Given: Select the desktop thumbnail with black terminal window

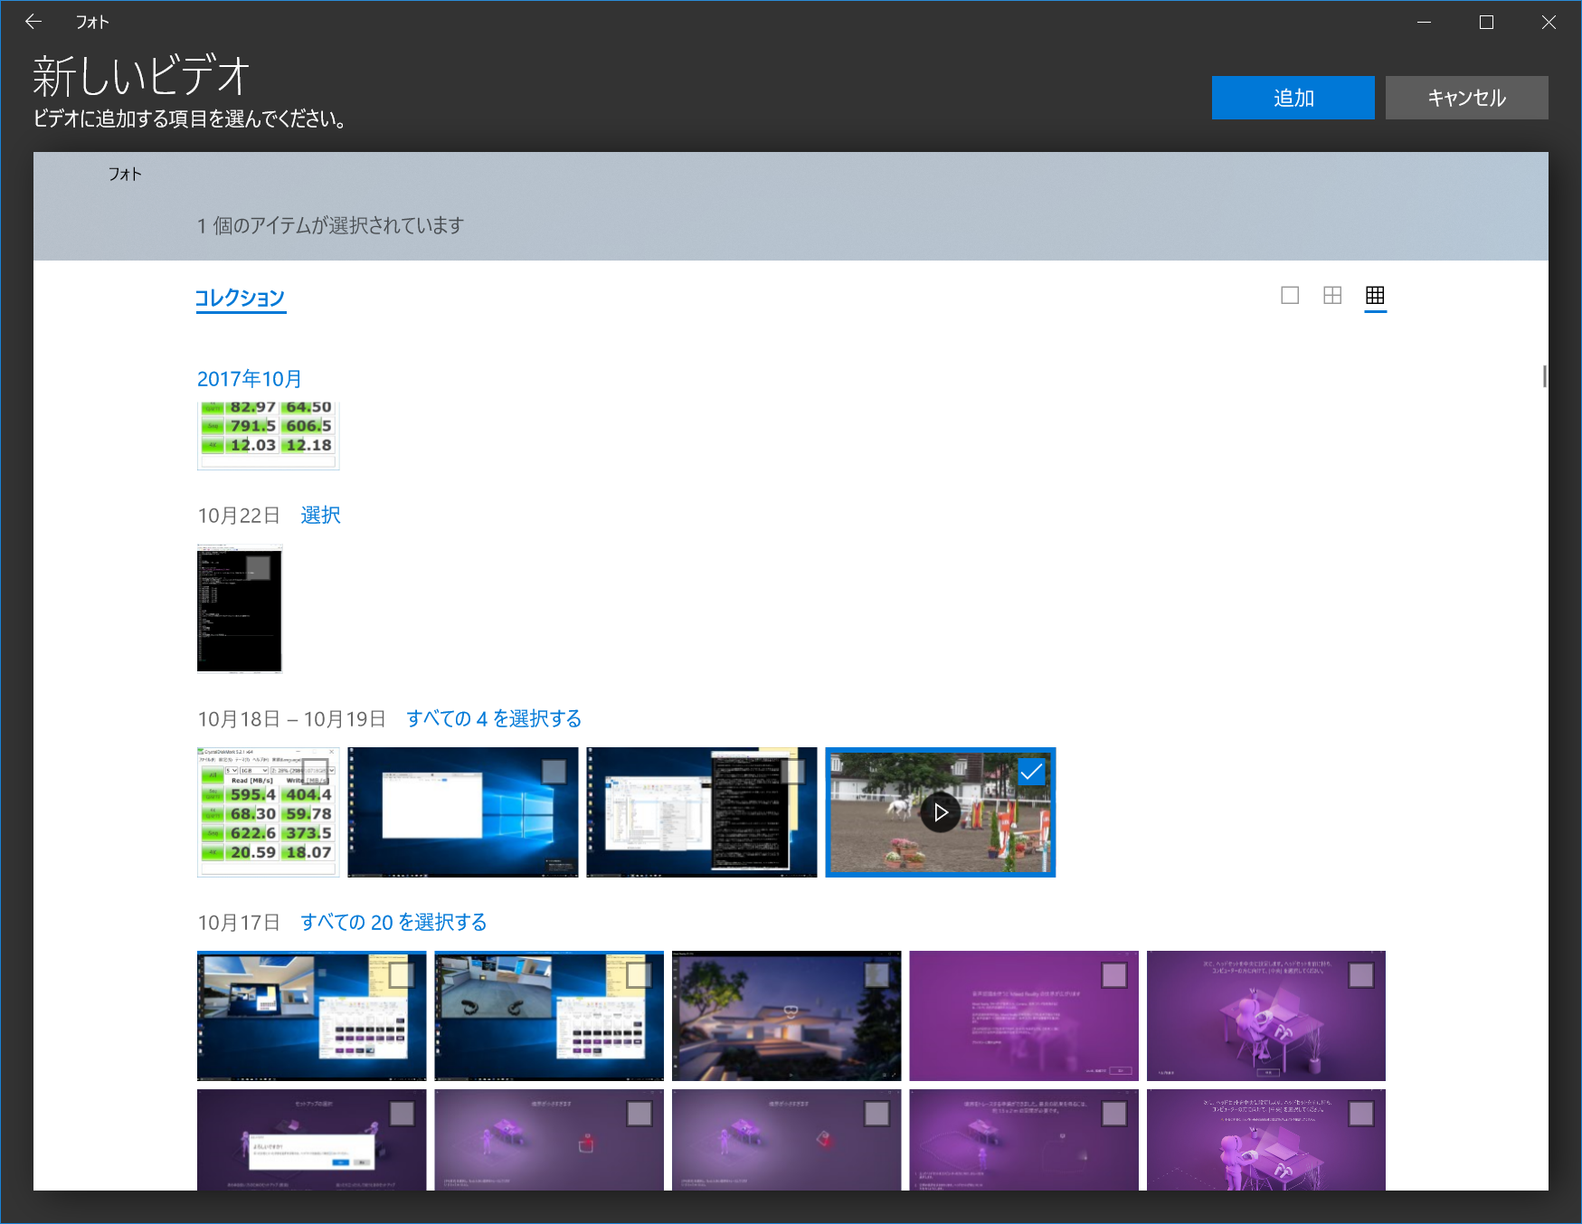Looking at the screenshot, I should pos(702,812).
